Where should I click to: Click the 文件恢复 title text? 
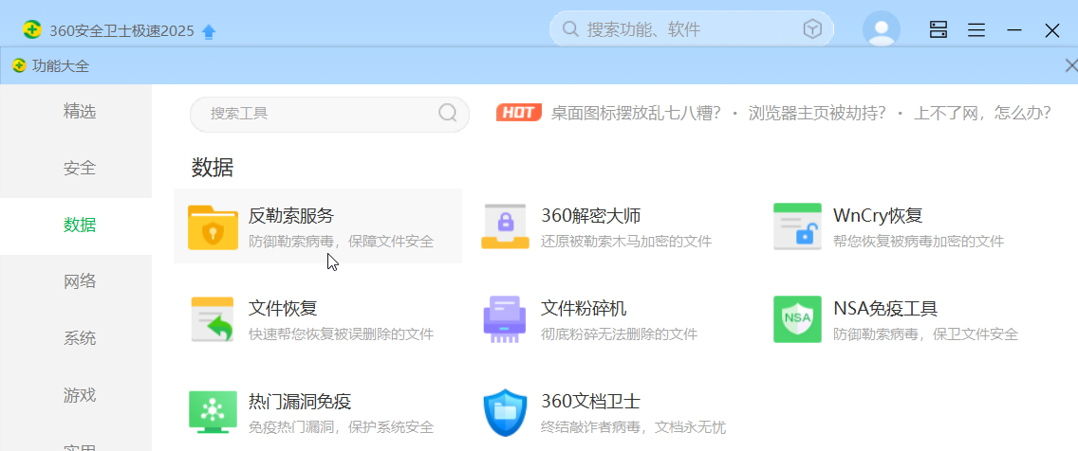point(283,309)
